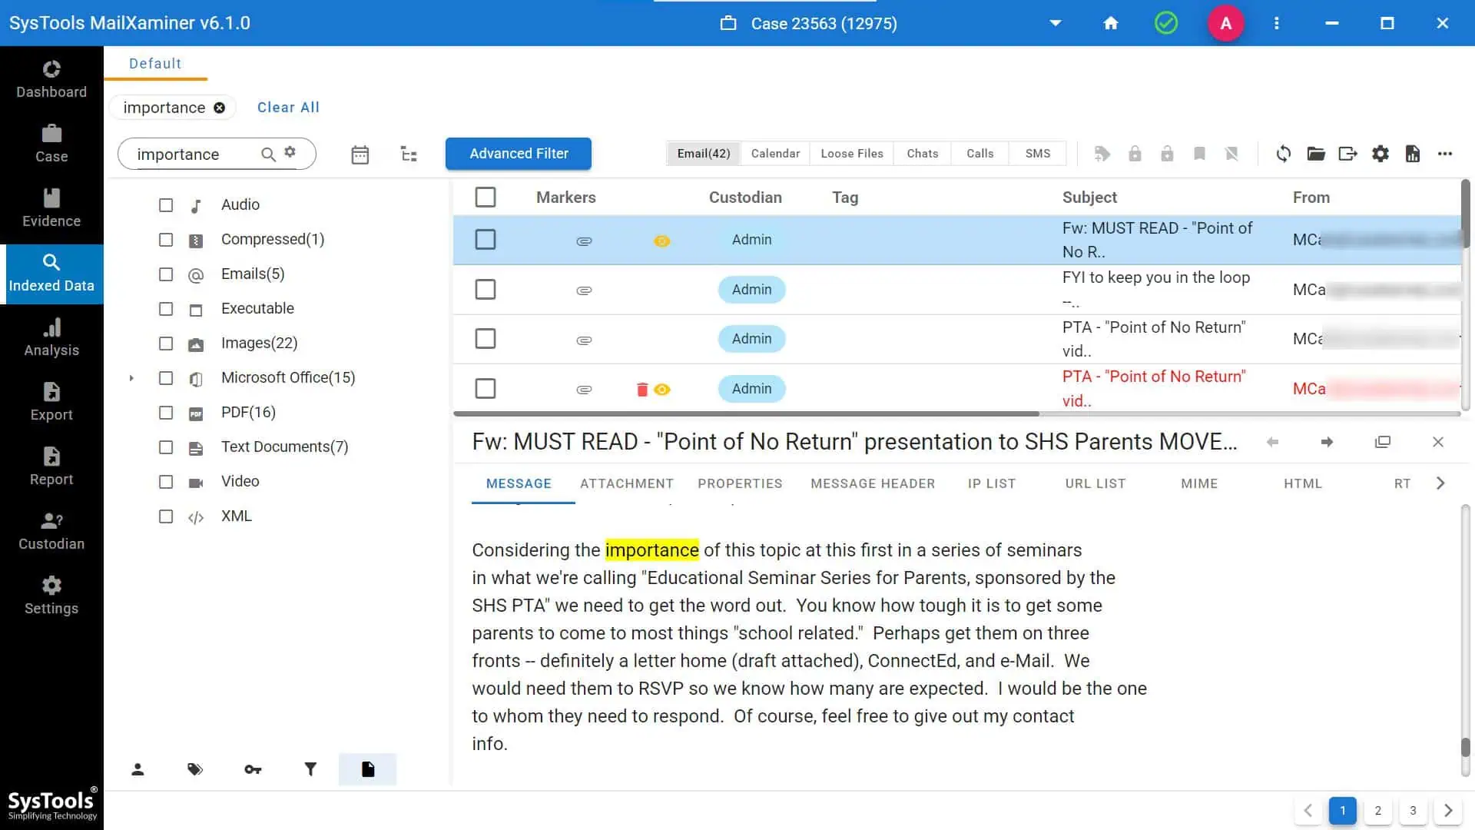Image resolution: width=1475 pixels, height=830 pixels.
Task: Switch to the Loose Files tab
Action: tap(852, 154)
